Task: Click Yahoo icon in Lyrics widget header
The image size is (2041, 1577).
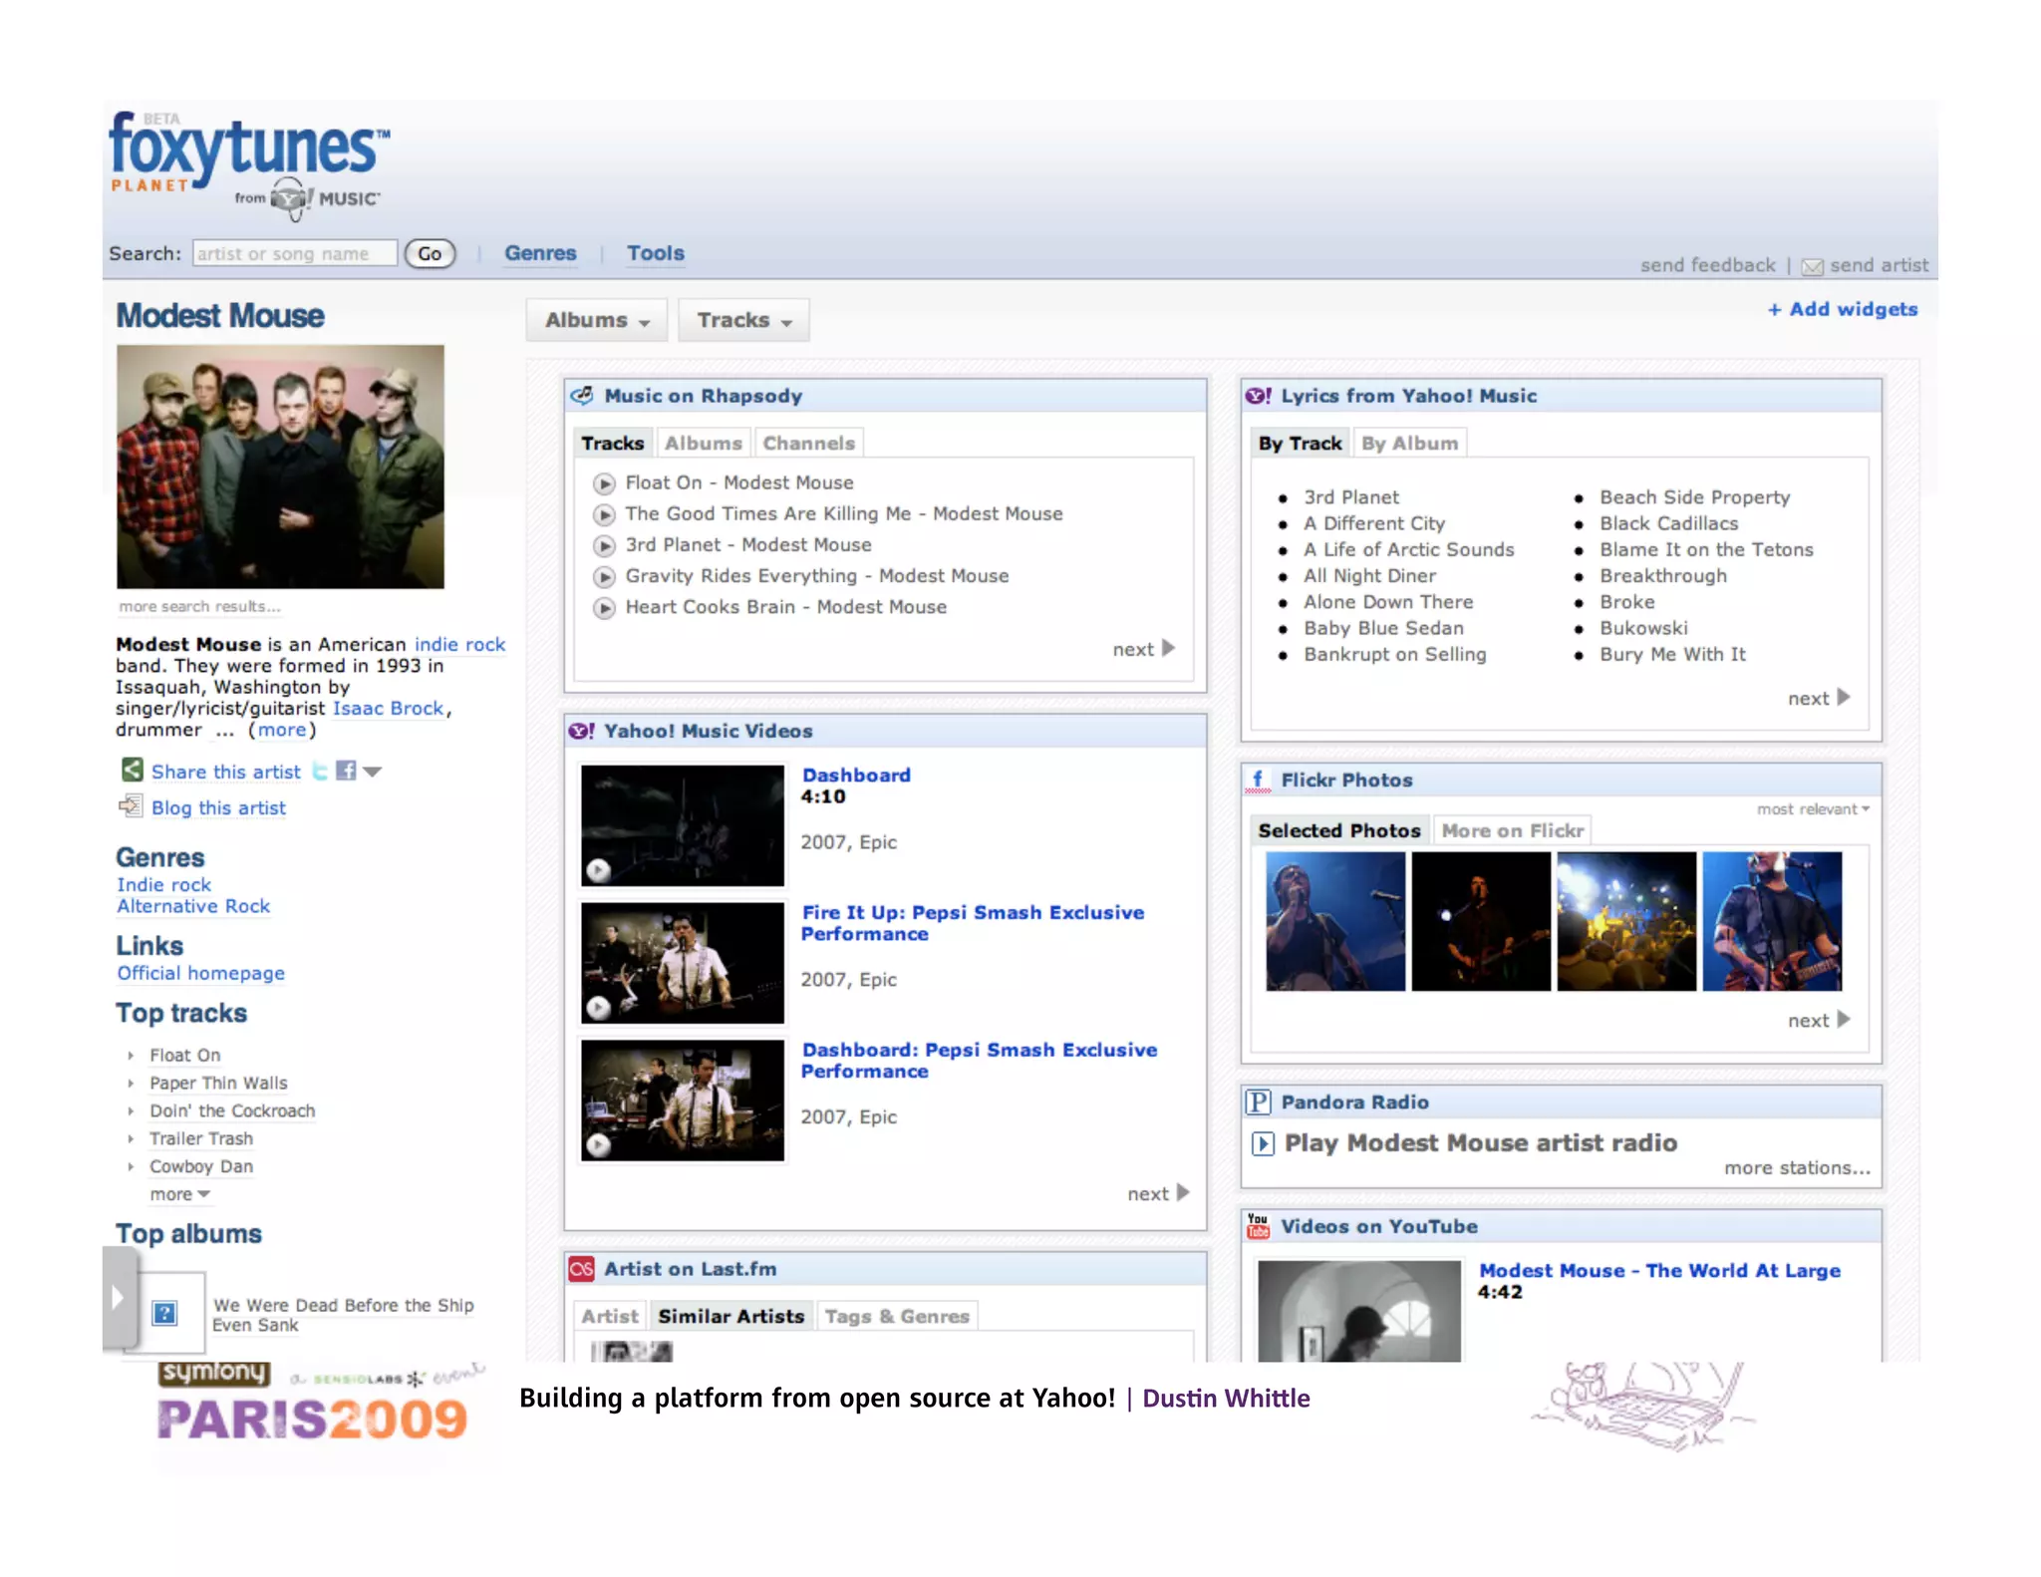Action: coord(1258,396)
